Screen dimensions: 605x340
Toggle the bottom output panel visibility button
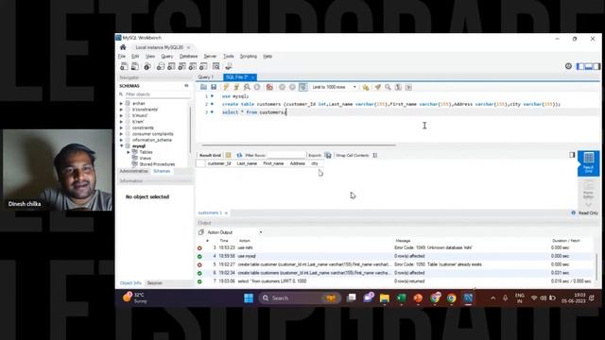(588, 66)
